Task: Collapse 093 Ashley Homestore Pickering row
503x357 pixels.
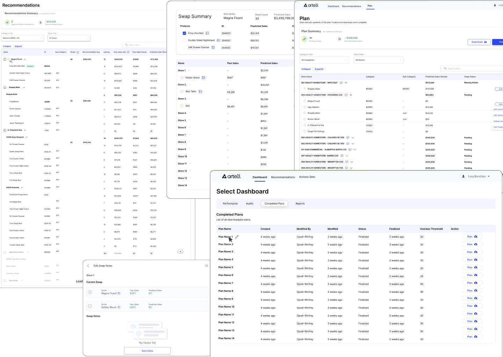Action: pos(351,95)
